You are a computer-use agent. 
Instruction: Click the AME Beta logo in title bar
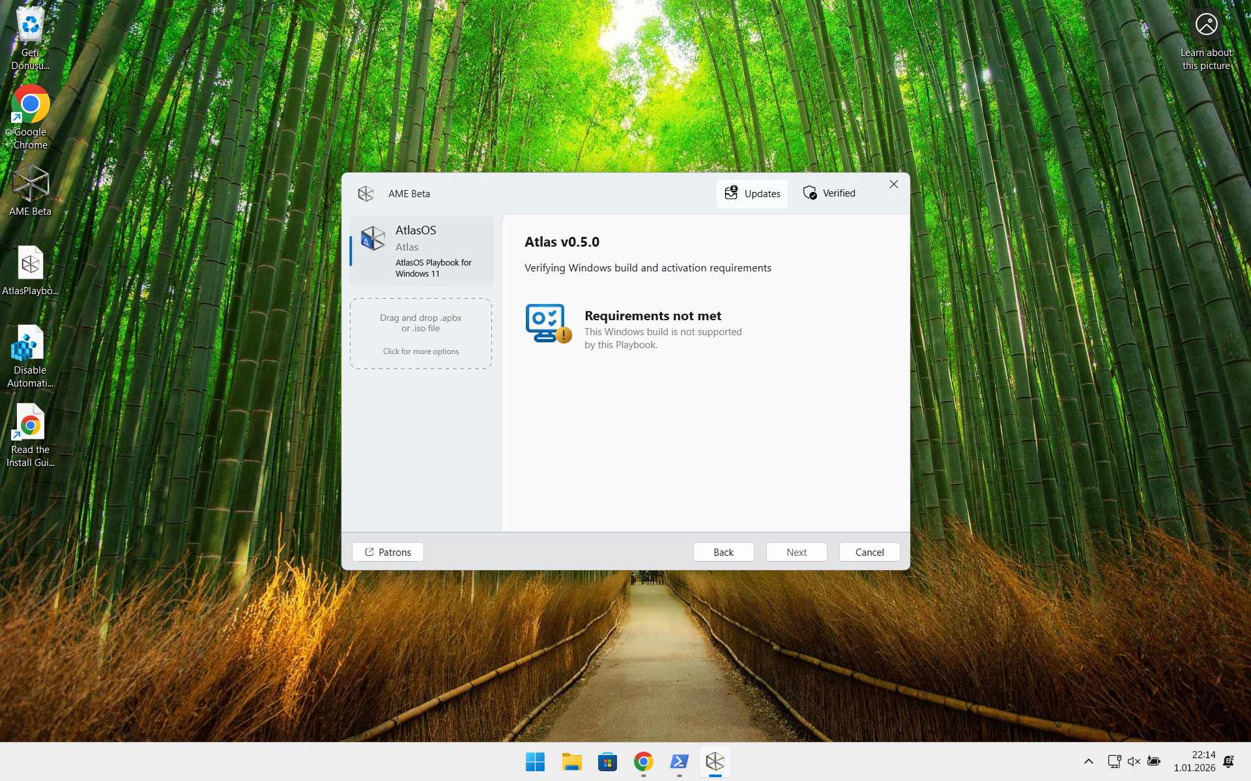pyautogui.click(x=366, y=193)
